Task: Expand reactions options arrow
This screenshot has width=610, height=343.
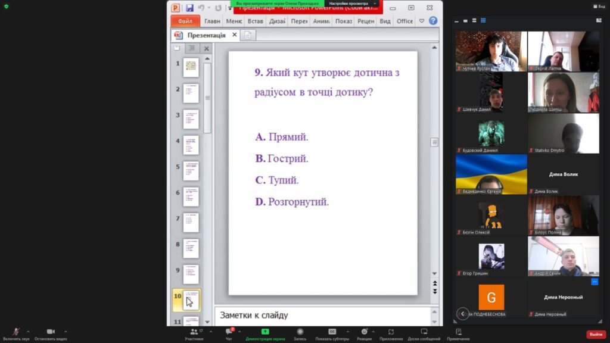Action: point(373,332)
